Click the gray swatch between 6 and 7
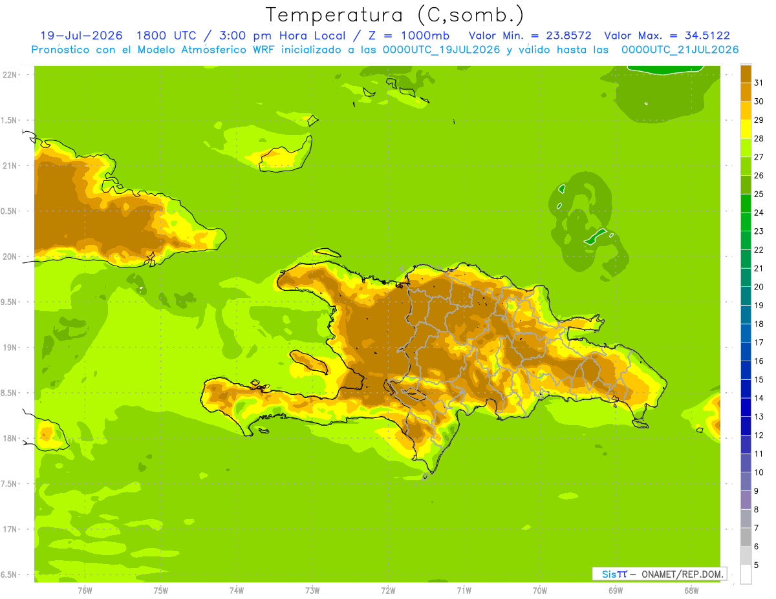The height and width of the screenshot is (599, 776). 746,537
